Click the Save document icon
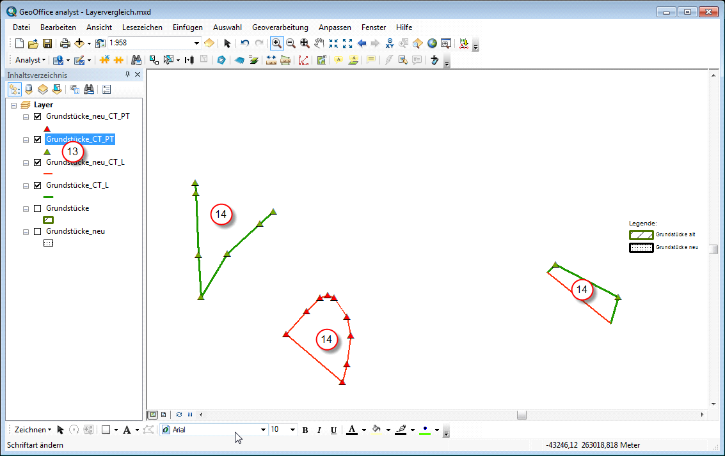The width and height of the screenshot is (725, 456). tap(47, 43)
